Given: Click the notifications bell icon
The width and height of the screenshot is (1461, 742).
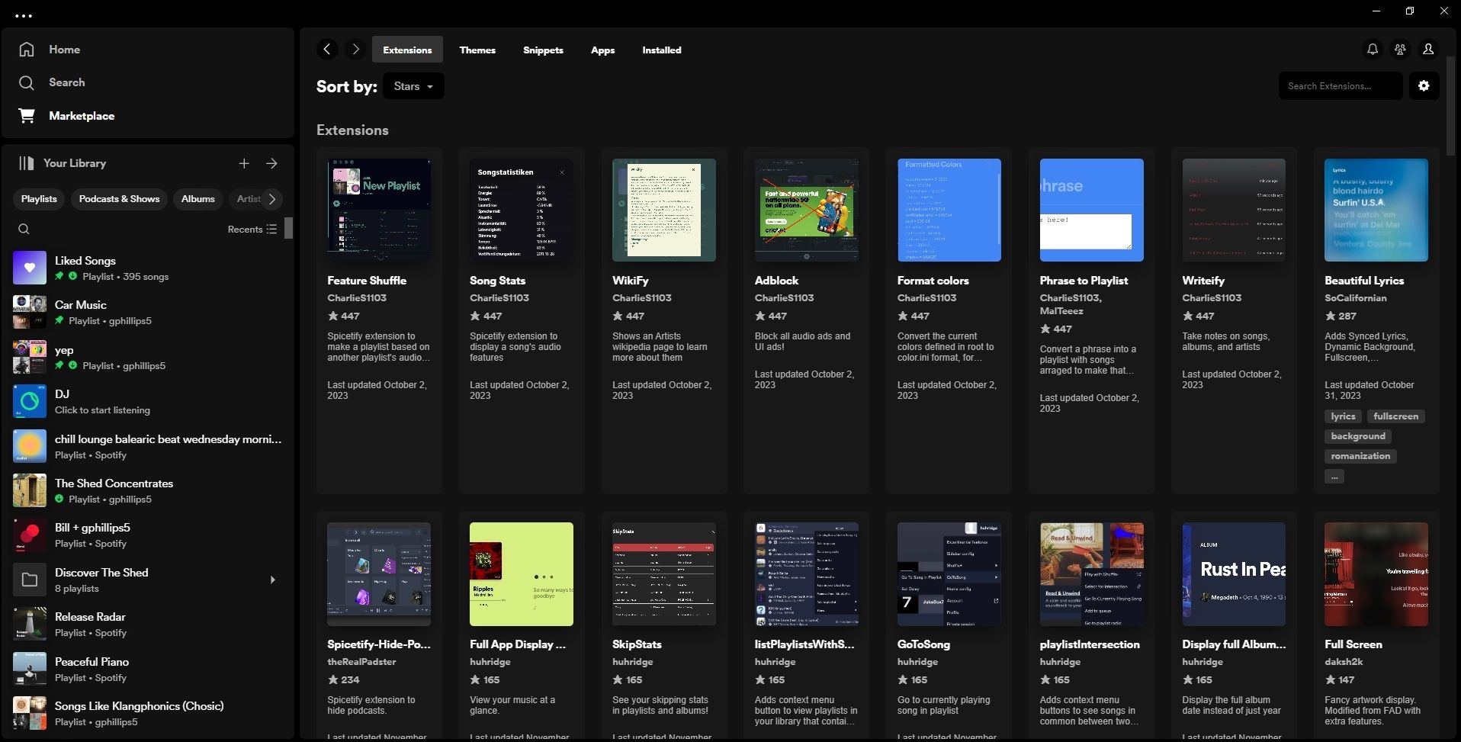Looking at the screenshot, I should coord(1371,49).
